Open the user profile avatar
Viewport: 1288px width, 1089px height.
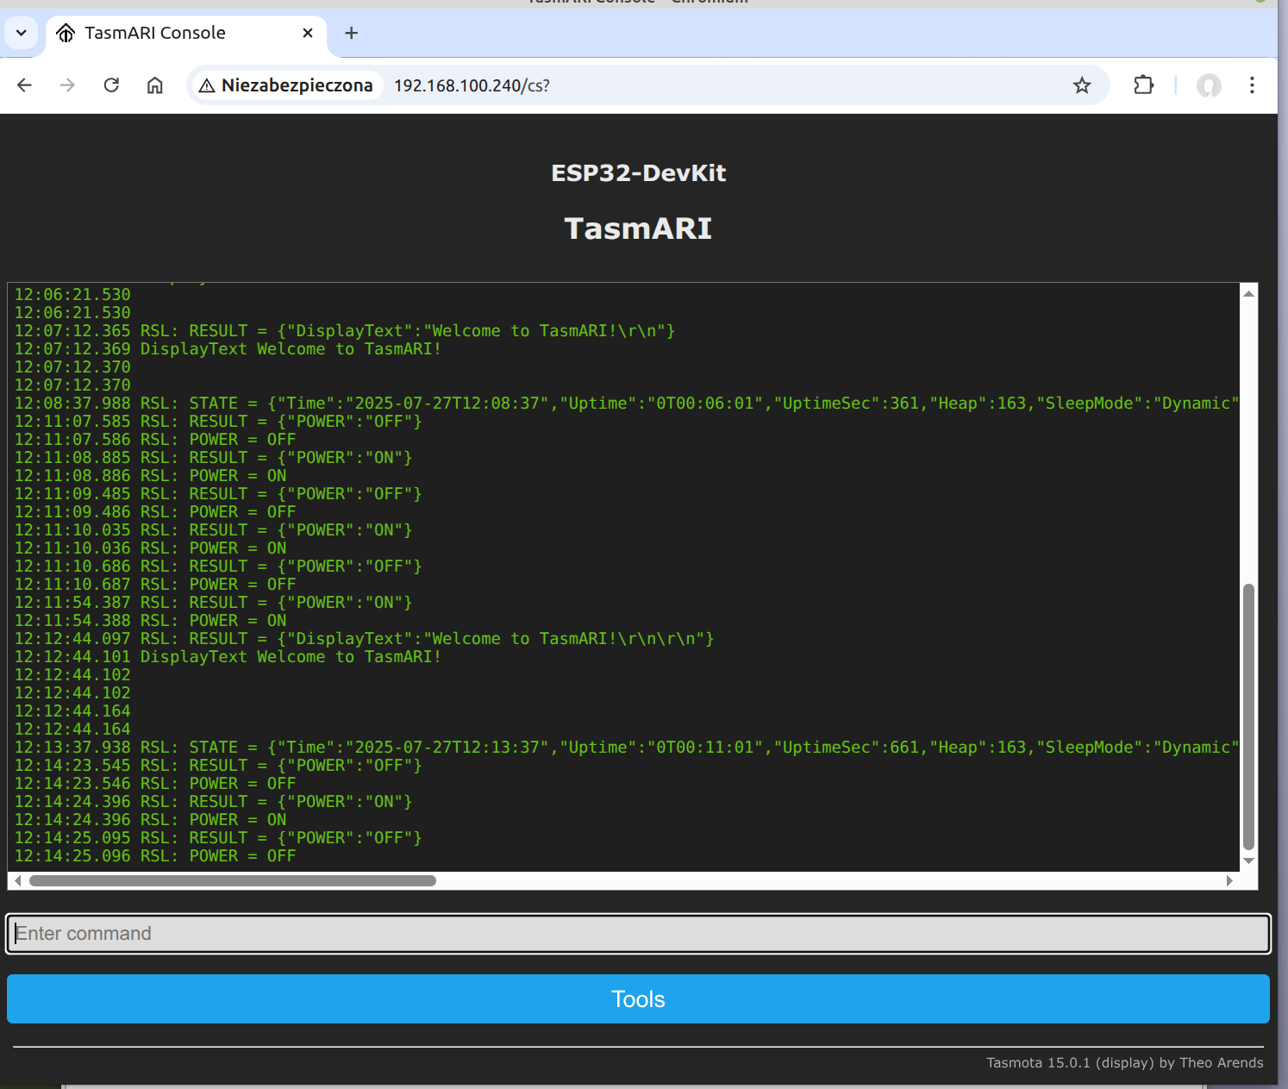click(1209, 85)
